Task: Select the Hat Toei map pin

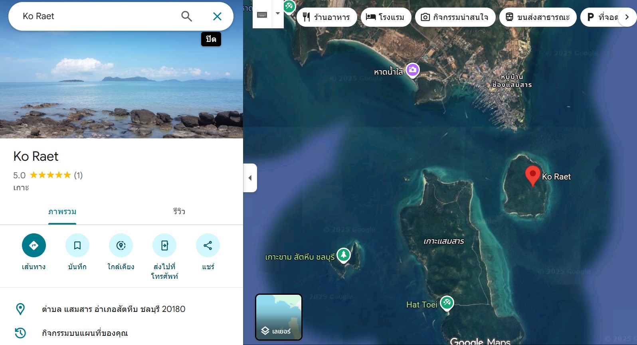Action: click(447, 303)
